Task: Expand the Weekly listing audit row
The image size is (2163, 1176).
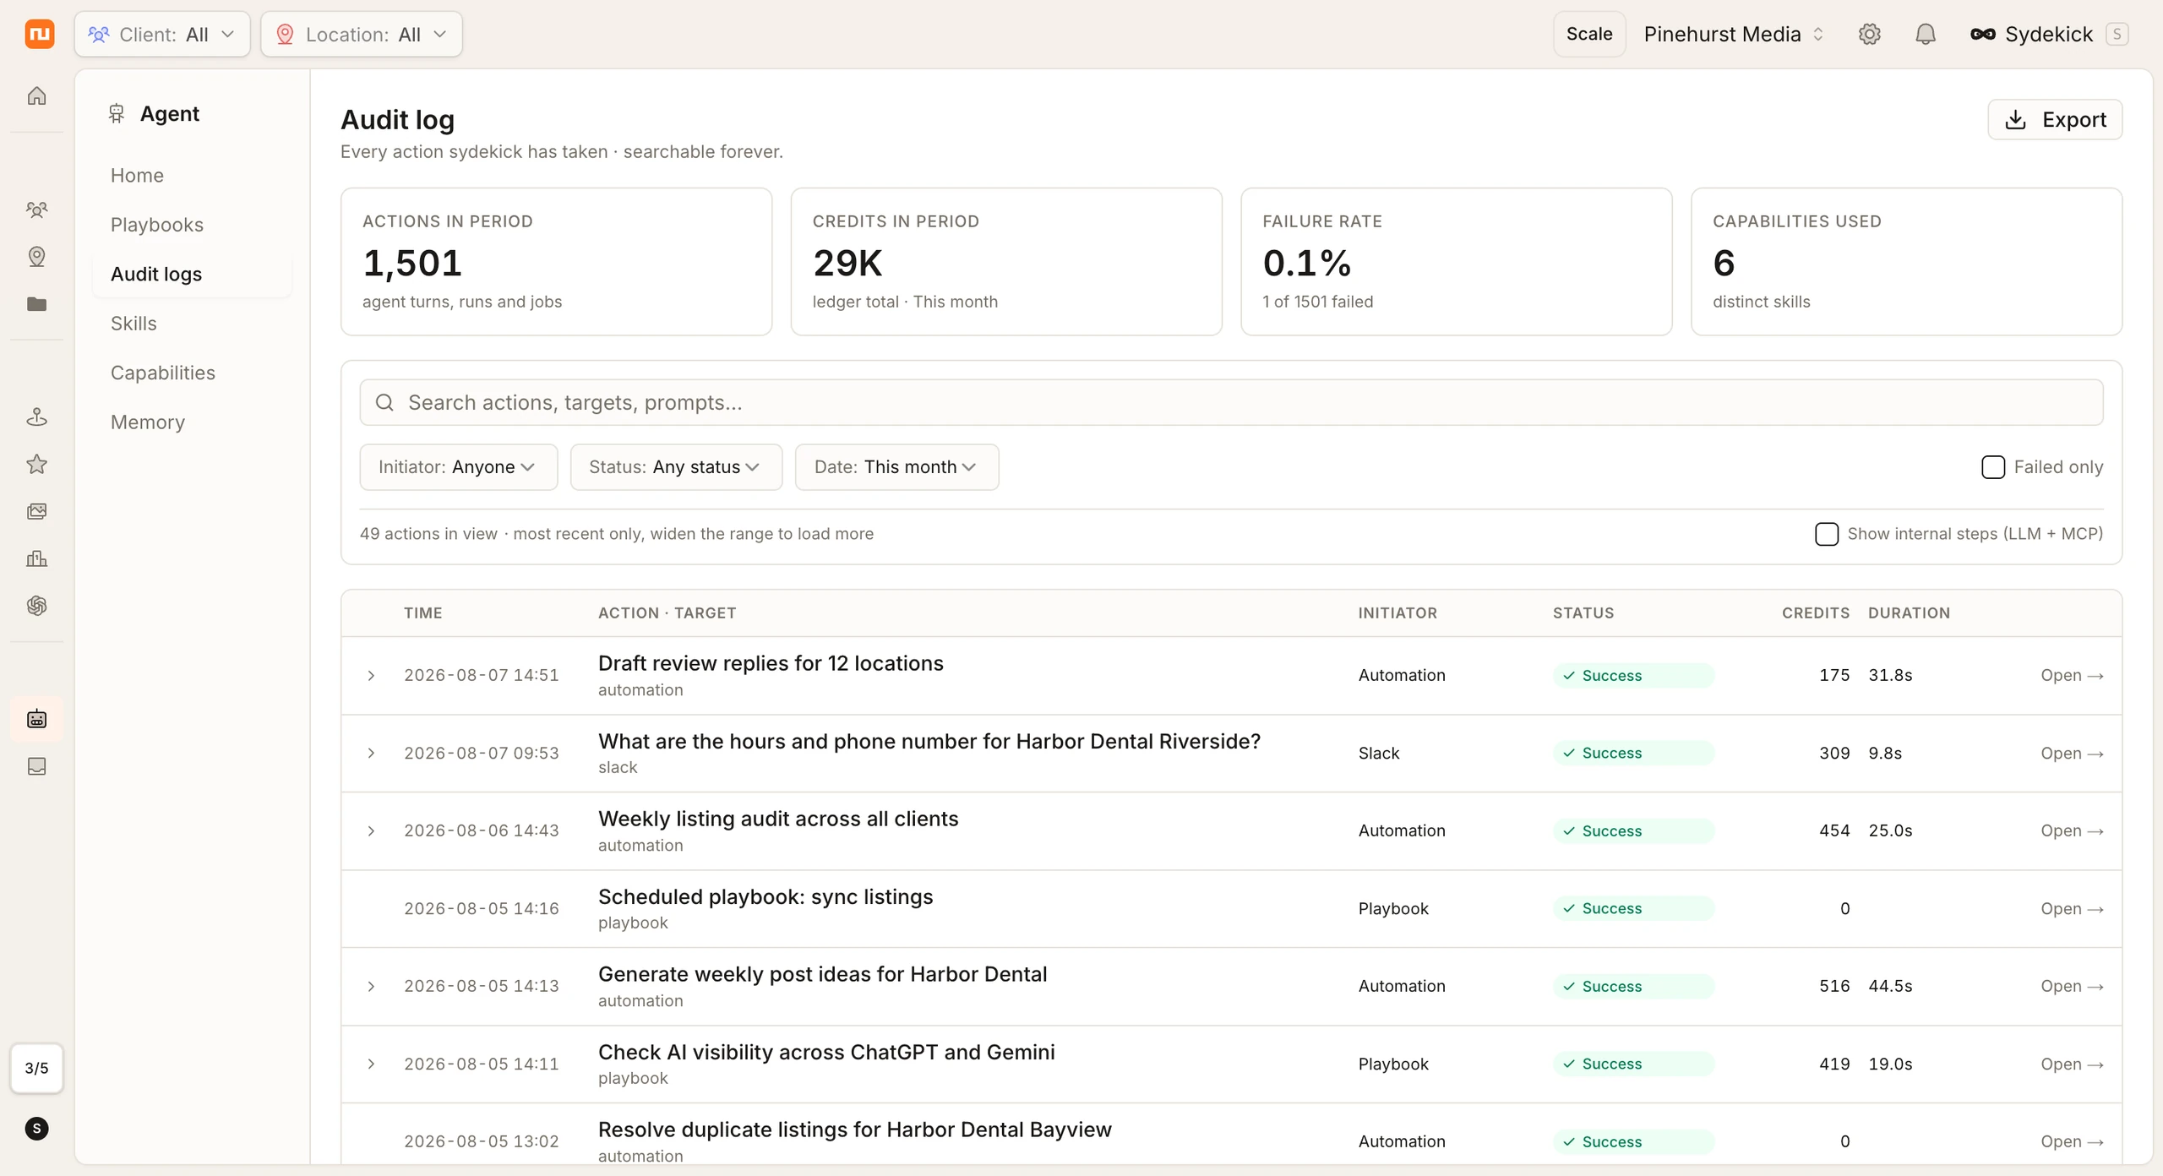Action: [371, 830]
